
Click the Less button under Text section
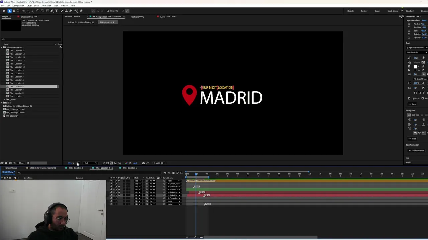[x=412, y=104]
